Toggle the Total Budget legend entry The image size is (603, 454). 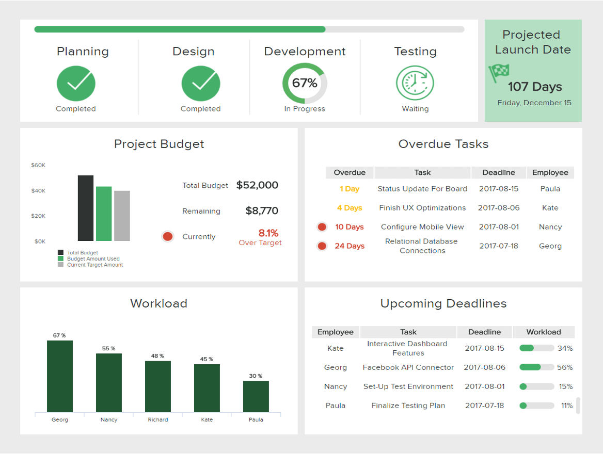click(79, 252)
